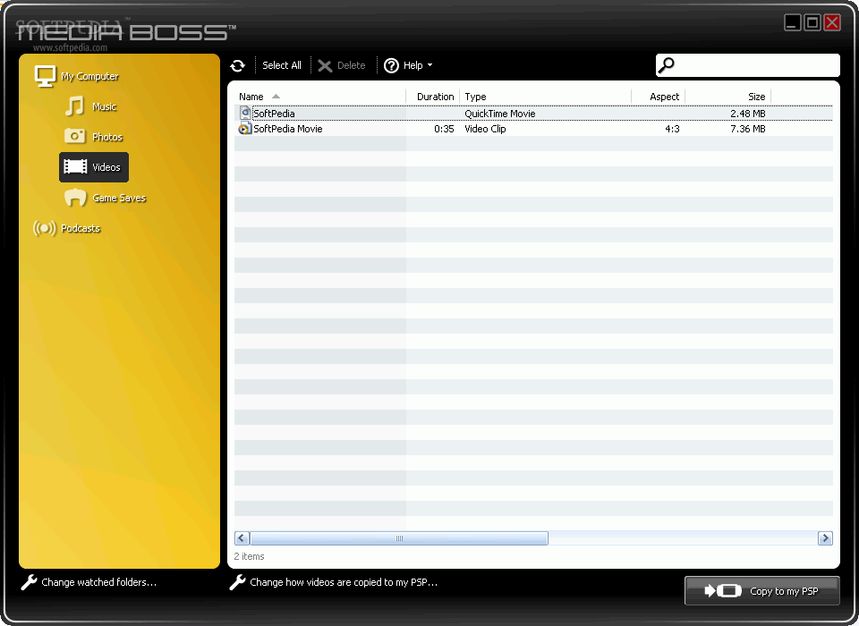The width and height of the screenshot is (859, 626).
Task: Click the Delete X icon
Action: tap(325, 65)
